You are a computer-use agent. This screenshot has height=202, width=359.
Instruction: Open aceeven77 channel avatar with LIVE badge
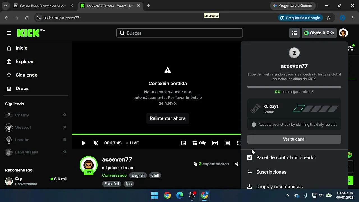tap(89, 165)
